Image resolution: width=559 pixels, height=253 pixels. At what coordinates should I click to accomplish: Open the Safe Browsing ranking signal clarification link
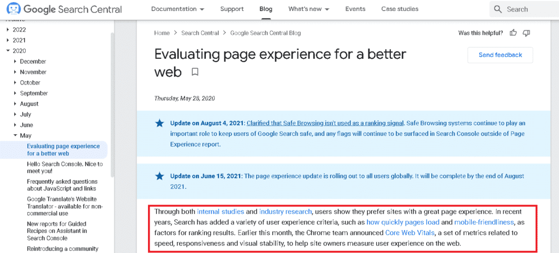pyautogui.click(x=325, y=123)
